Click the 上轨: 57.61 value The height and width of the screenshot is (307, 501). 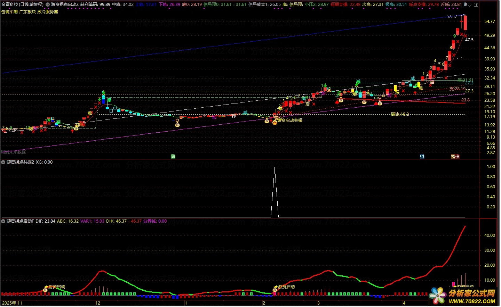(x=146, y=5)
